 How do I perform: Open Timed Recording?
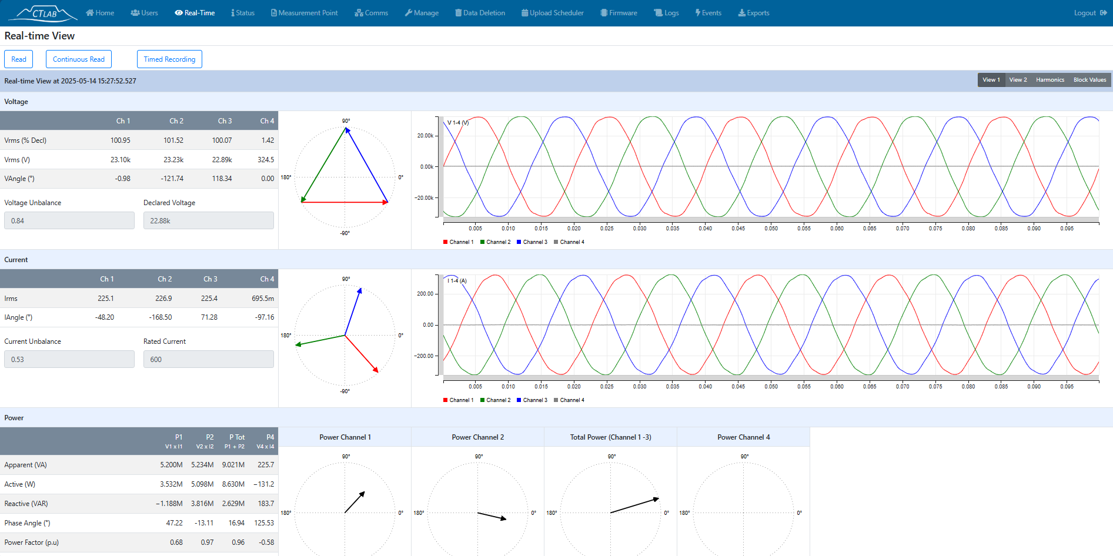click(x=169, y=59)
